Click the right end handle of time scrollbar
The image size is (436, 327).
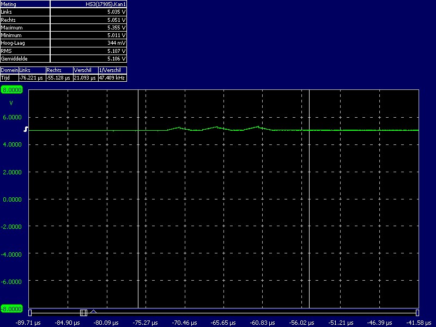tap(417, 312)
